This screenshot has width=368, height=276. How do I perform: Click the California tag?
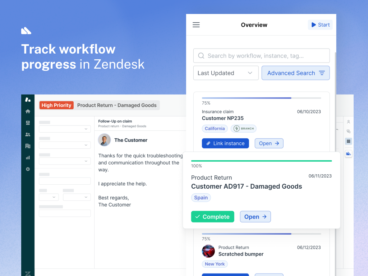point(215,128)
